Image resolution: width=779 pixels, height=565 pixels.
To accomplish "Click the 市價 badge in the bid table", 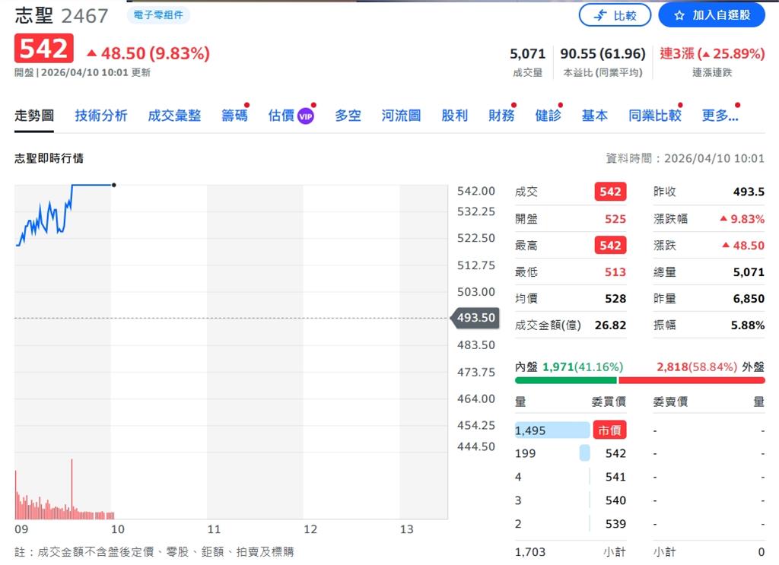I will click(x=608, y=430).
